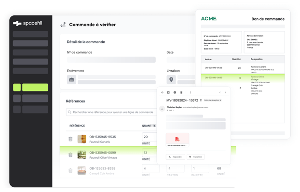Screen dimensions: 300x192
Task: Edit the unité quantity field showing 4
Action: (150, 168)
